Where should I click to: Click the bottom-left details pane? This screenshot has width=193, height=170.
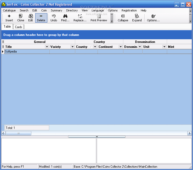point(49,151)
